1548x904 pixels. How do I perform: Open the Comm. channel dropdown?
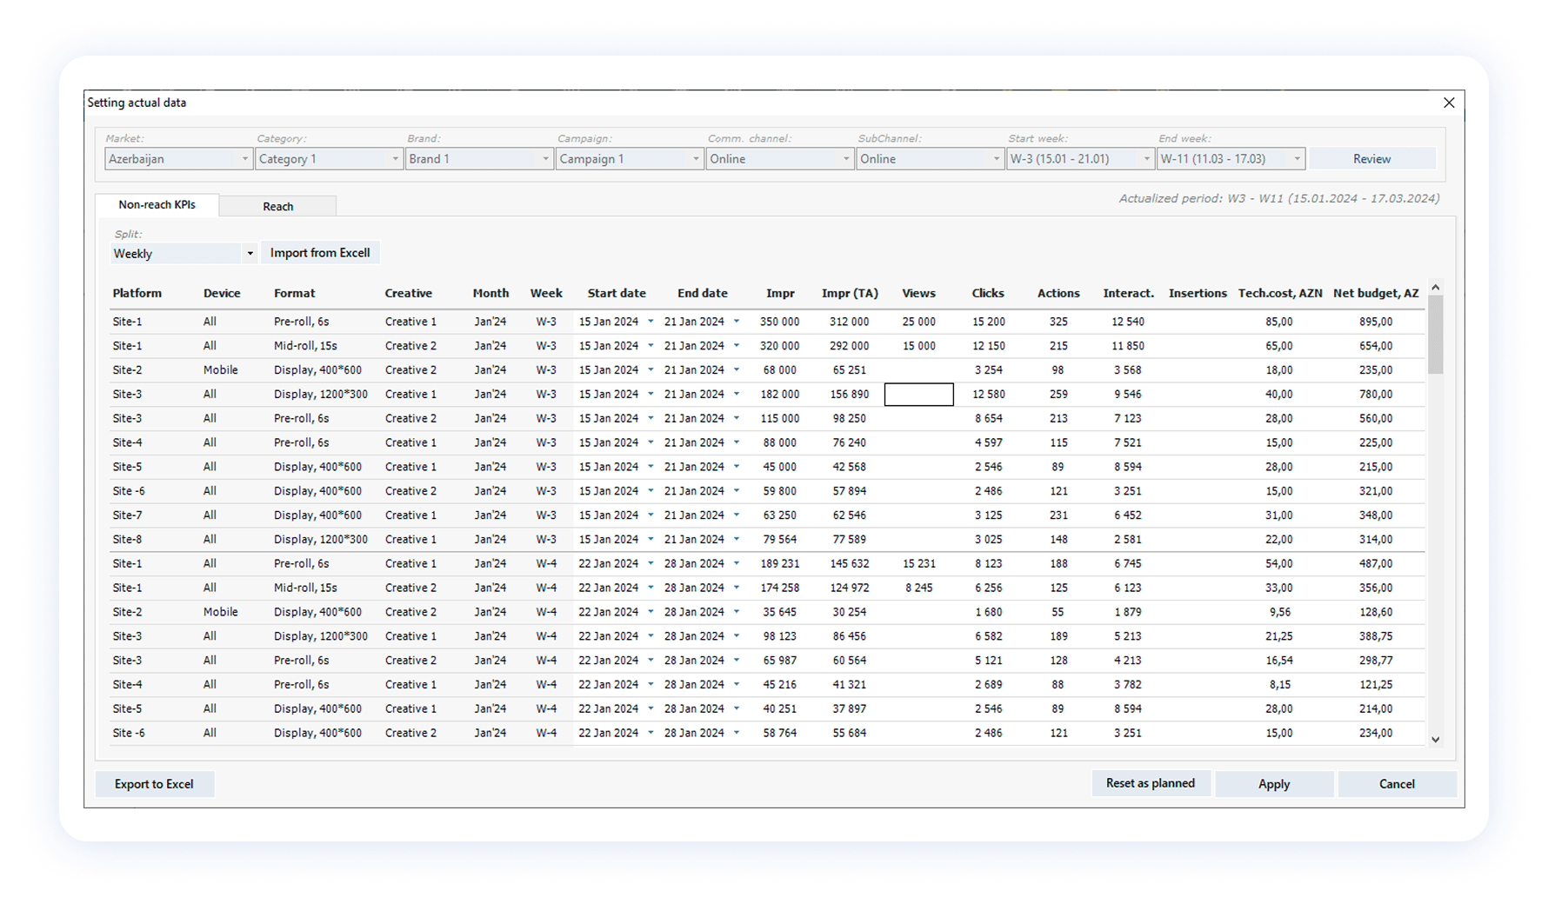coord(779,159)
